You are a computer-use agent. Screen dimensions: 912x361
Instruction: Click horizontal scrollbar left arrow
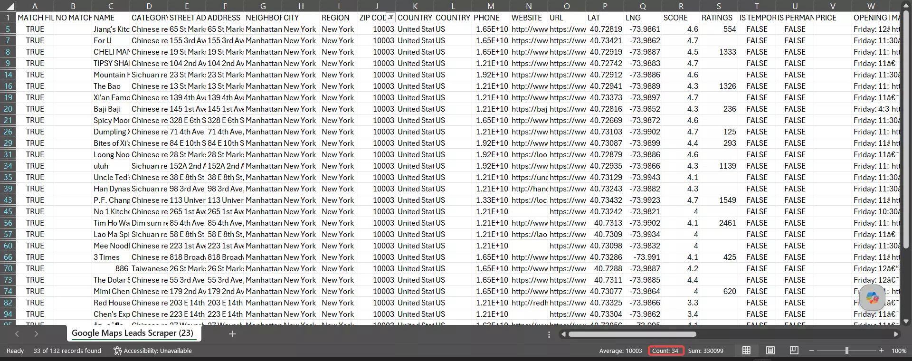(x=564, y=334)
